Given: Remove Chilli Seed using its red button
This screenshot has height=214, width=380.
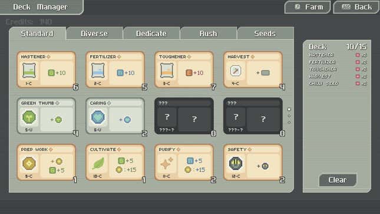Looking at the screenshot, I should pos(358,84).
